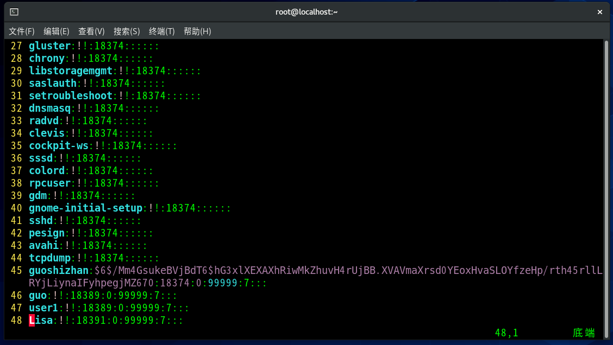This screenshot has width=613, height=345.
Task: Place cursor on the gluster entry
Action: [49, 46]
